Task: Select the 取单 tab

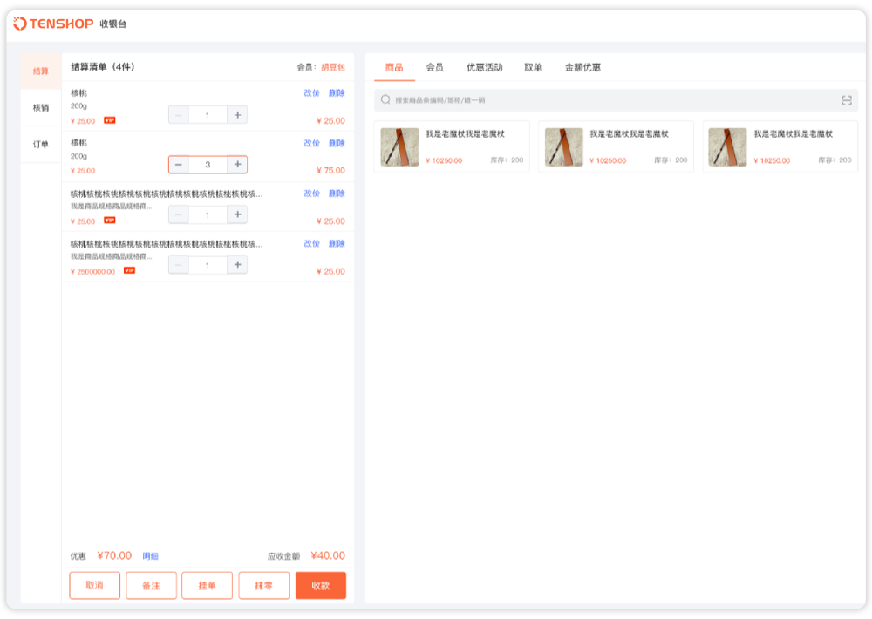Action: [533, 68]
